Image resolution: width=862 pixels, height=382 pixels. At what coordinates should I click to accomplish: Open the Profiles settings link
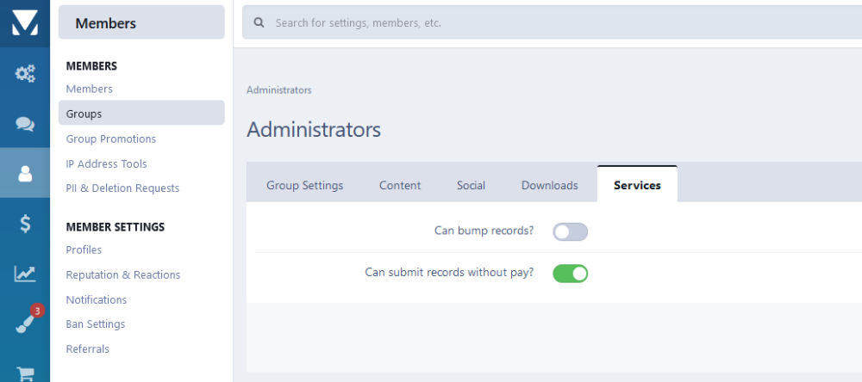click(x=84, y=250)
